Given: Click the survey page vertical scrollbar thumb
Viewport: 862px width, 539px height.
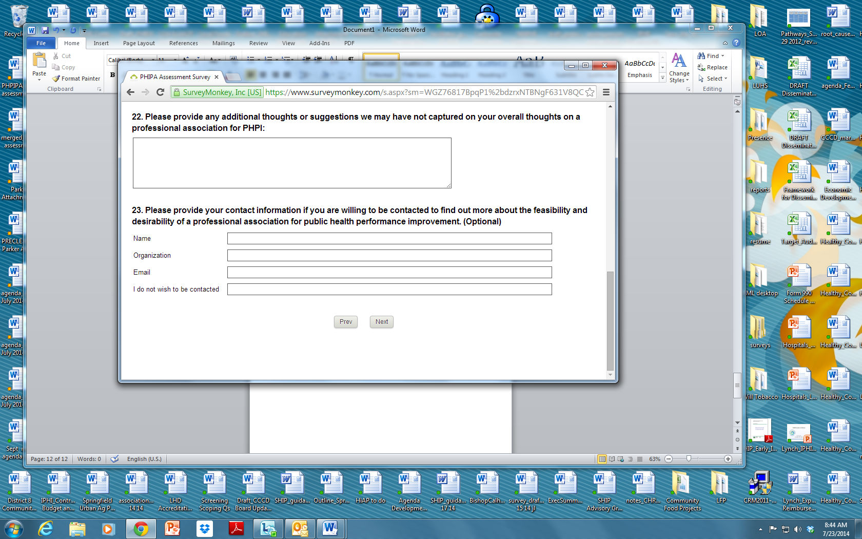Looking at the screenshot, I should [x=610, y=320].
